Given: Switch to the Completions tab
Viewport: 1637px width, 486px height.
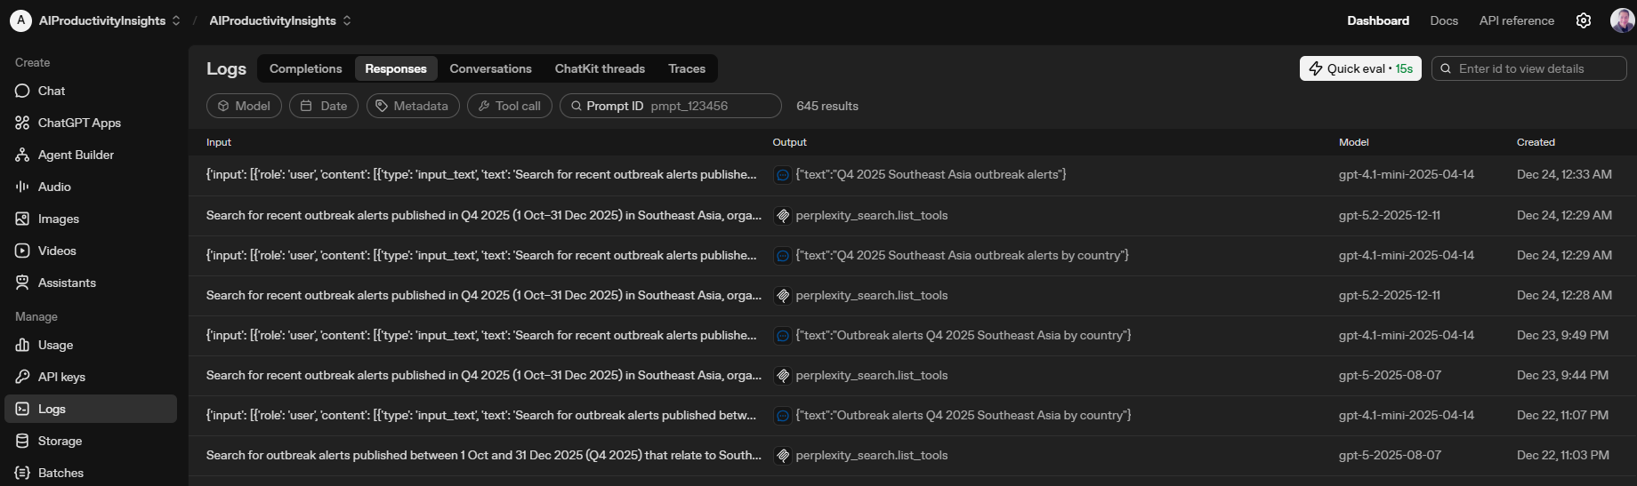Looking at the screenshot, I should [x=305, y=68].
